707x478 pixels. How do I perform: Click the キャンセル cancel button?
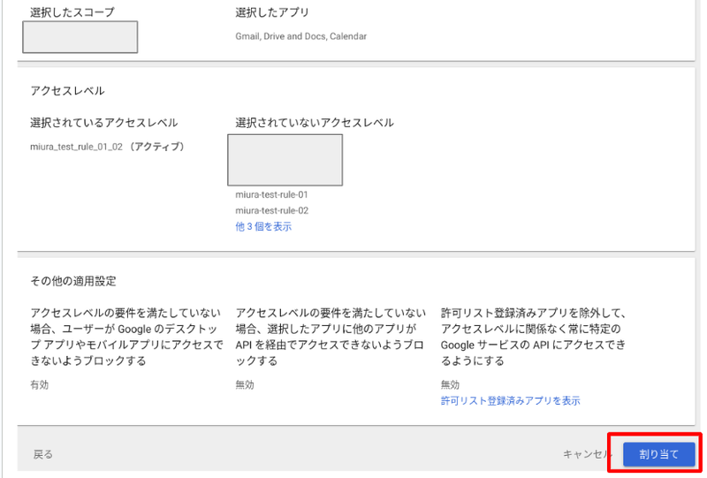(x=587, y=454)
